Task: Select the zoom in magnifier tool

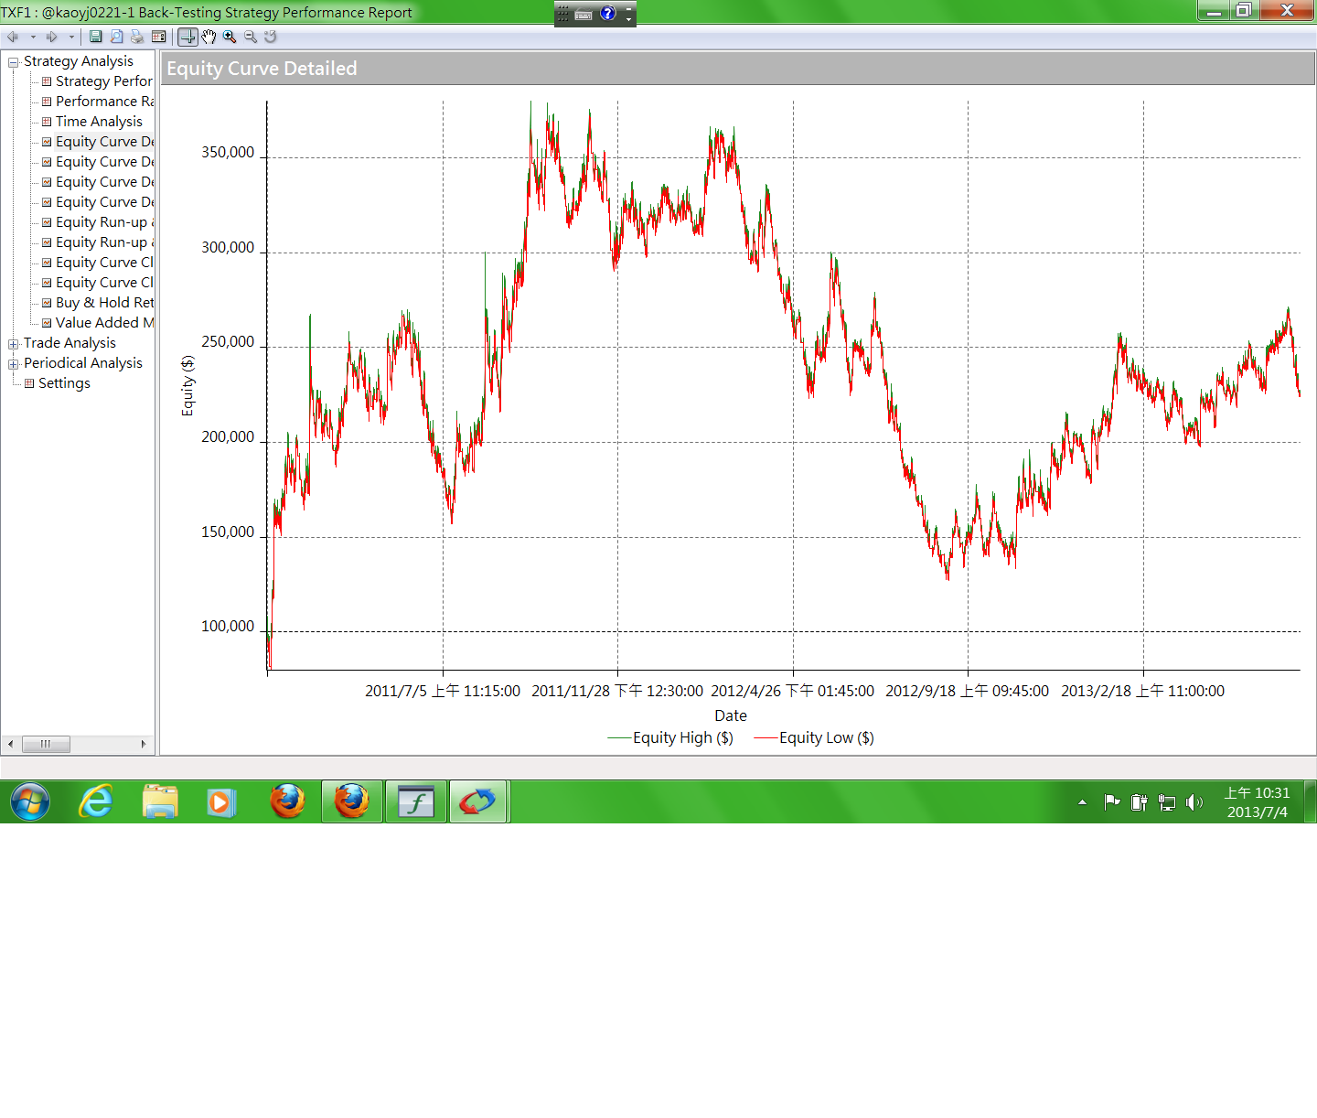Action: click(x=230, y=37)
